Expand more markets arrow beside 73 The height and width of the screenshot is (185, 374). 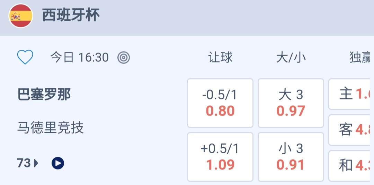tap(36, 163)
